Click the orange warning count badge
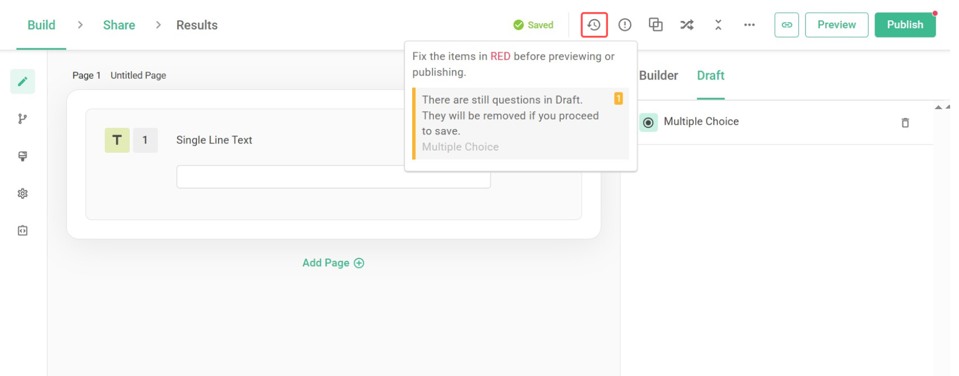The image size is (959, 376). [619, 98]
